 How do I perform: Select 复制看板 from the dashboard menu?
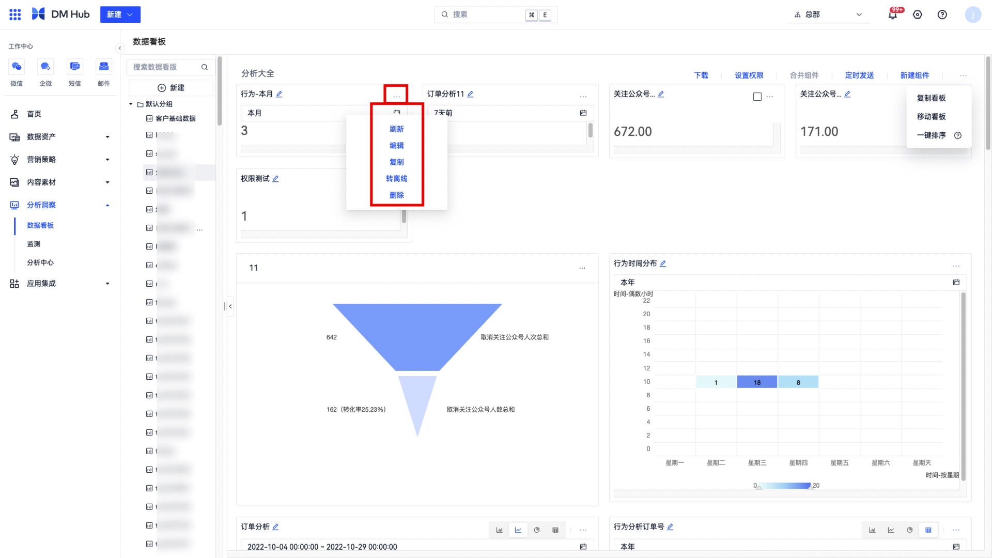pos(931,98)
